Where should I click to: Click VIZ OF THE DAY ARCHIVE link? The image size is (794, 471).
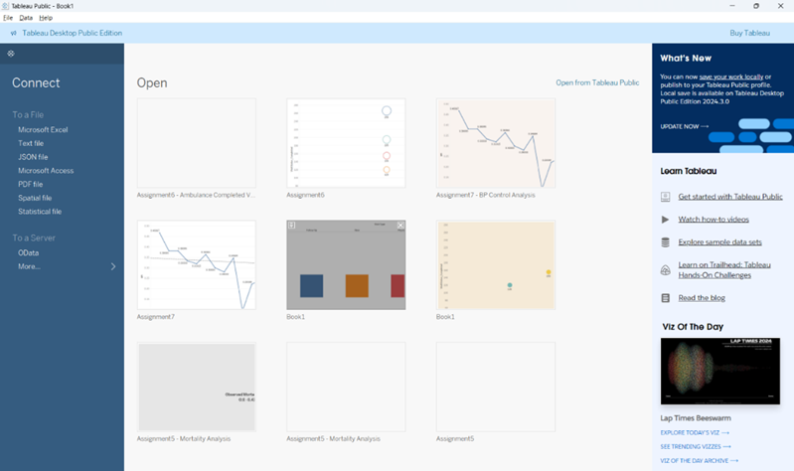pyautogui.click(x=700, y=461)
